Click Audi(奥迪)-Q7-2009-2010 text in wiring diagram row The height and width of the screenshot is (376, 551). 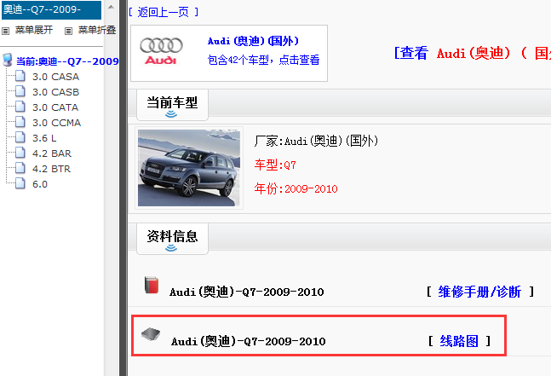point(249,341)
